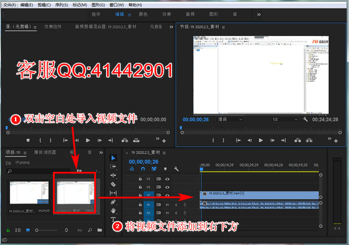Select the Track Select Forward tool

(x=113, y=167)
